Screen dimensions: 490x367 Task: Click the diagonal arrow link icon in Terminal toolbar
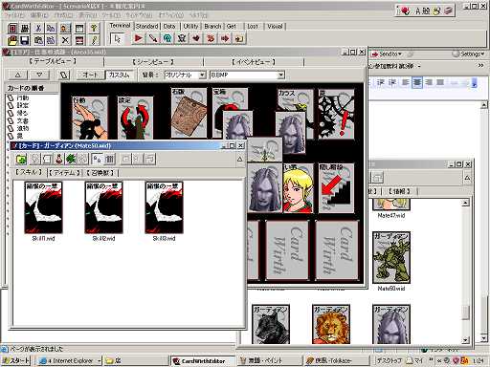click(153, 38)
